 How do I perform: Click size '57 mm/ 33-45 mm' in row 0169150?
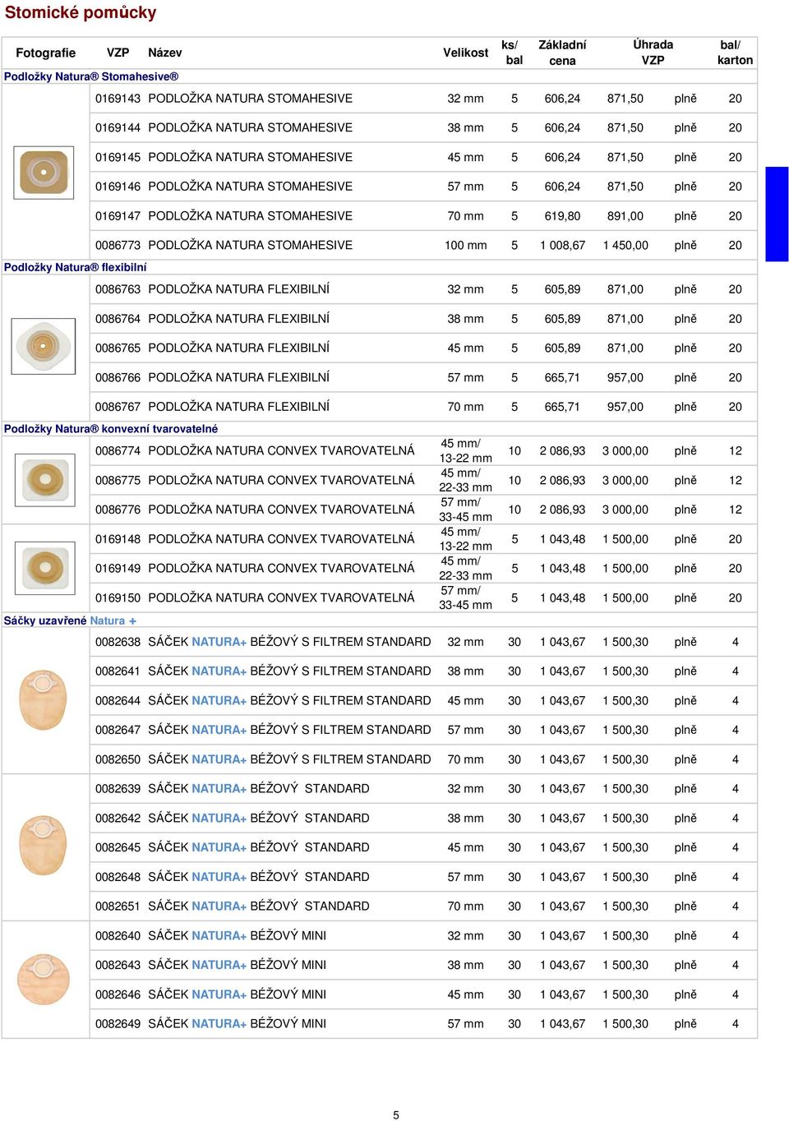coord(465,597)
